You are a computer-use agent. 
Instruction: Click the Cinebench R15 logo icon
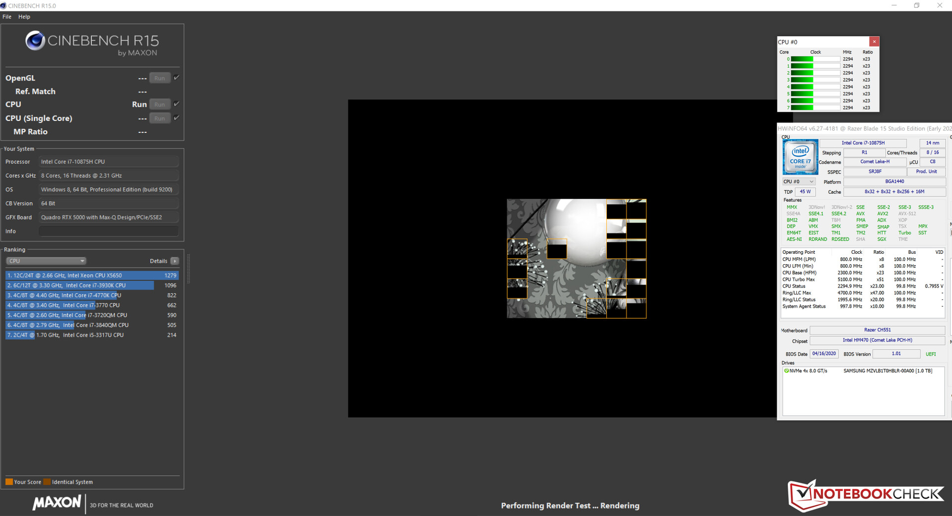tap(35, 41)
